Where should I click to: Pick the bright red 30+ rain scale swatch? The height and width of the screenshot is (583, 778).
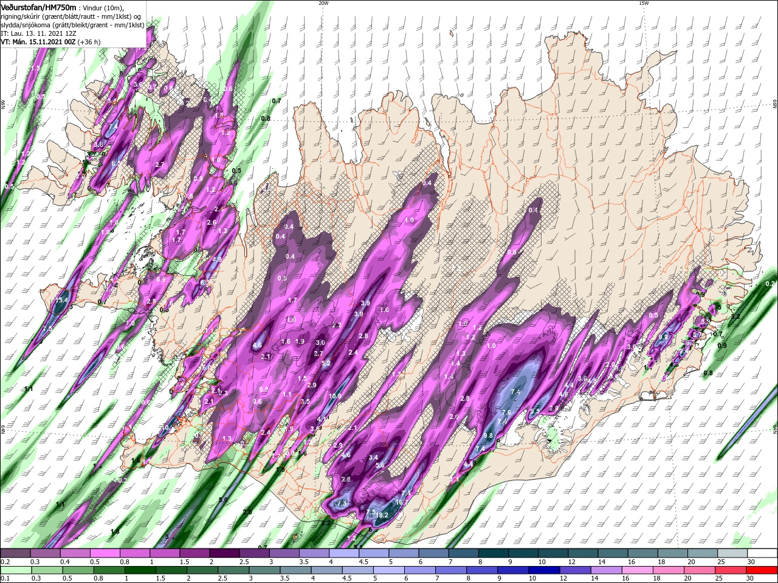[762, 570]
